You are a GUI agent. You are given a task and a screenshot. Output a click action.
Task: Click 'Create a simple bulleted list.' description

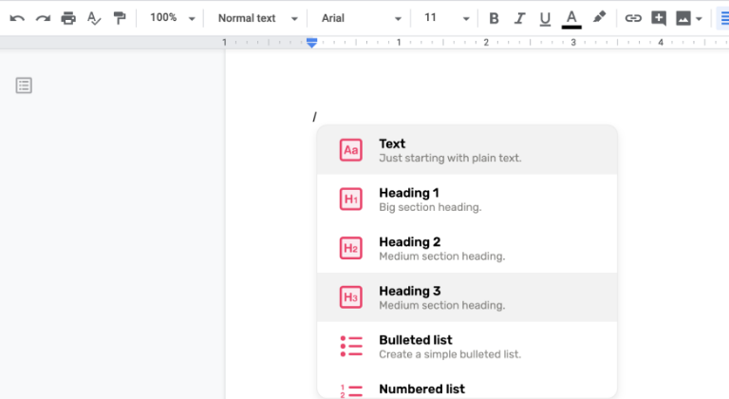point(450,354)
